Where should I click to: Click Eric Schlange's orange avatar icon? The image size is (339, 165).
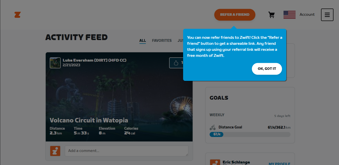point(216,162)
